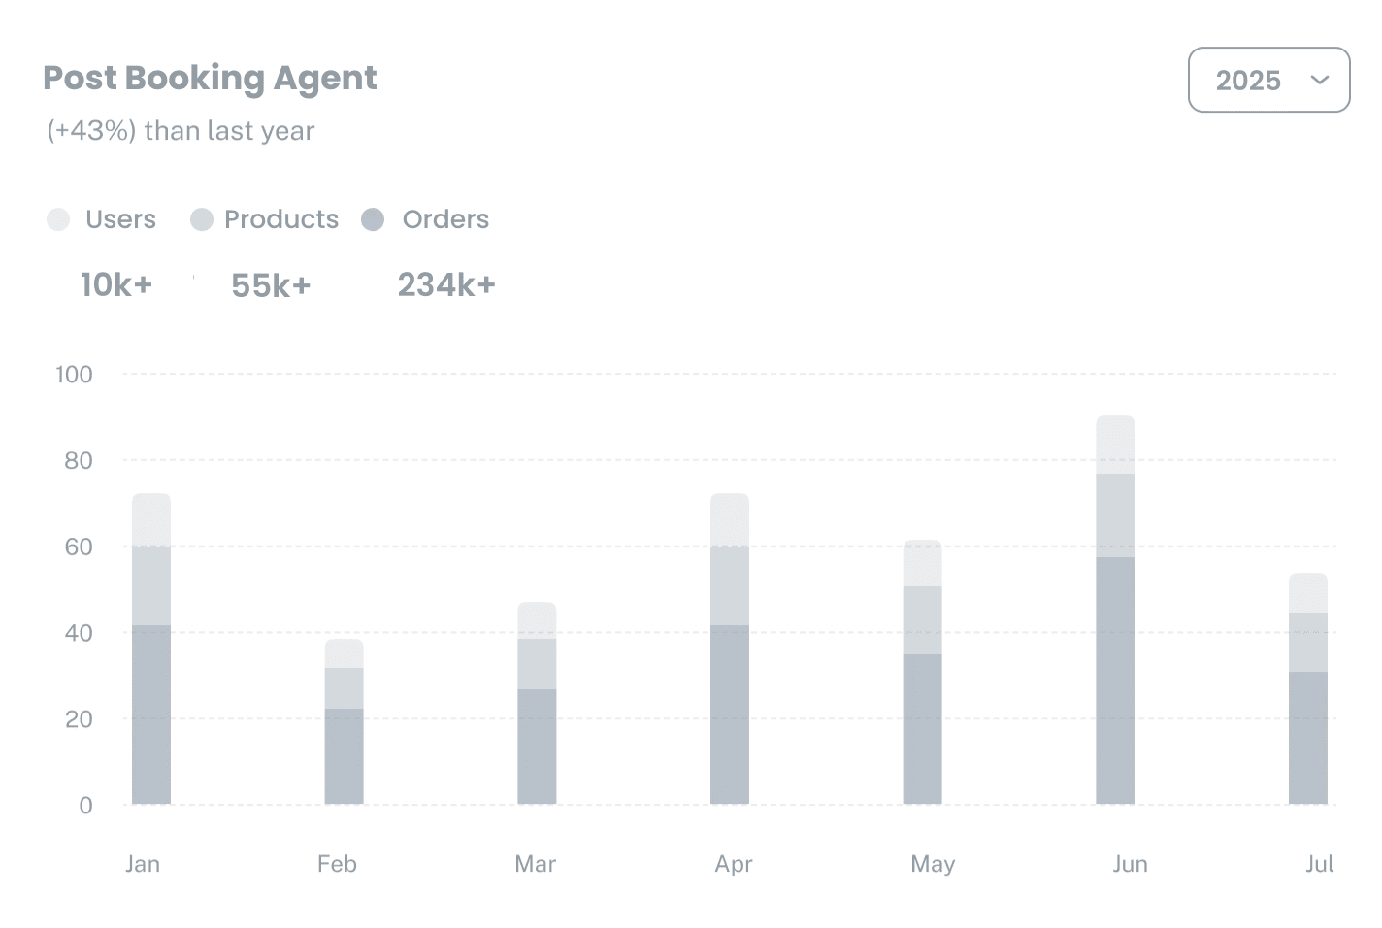Click the 234k+ Orders statistic
The height and width of the screenshot is (928, 1382).
pos(445,284)
